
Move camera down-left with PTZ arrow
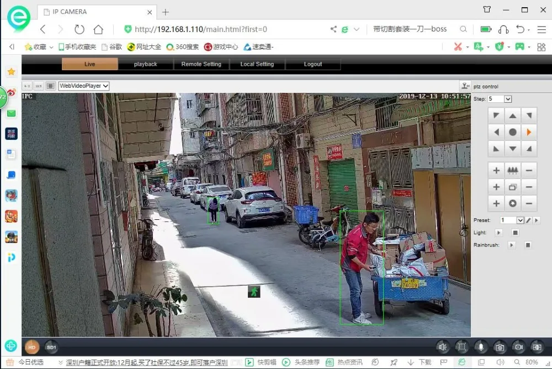click(496, 149)
